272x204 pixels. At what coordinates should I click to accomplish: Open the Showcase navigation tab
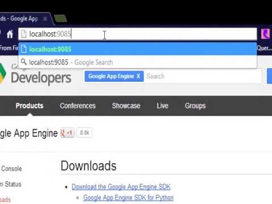[126, 105]
